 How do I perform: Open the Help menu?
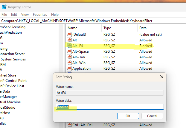click(x=55, y=15)
